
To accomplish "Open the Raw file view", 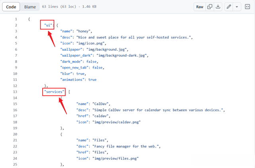I will click(200, 7).
